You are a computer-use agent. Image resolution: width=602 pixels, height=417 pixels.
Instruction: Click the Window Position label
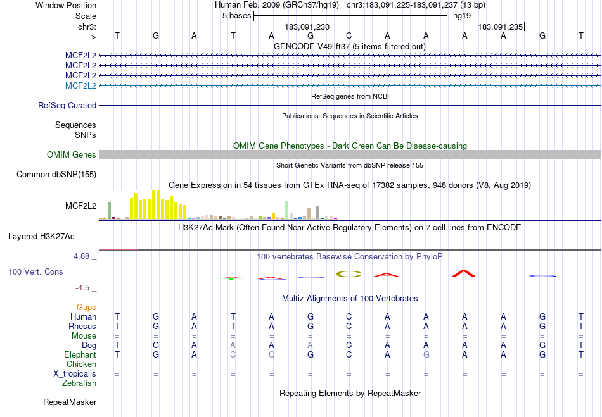66,5
